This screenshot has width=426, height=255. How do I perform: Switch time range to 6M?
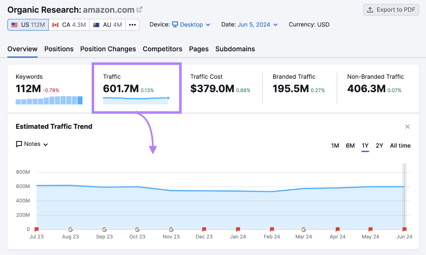(x=350, y=146)
